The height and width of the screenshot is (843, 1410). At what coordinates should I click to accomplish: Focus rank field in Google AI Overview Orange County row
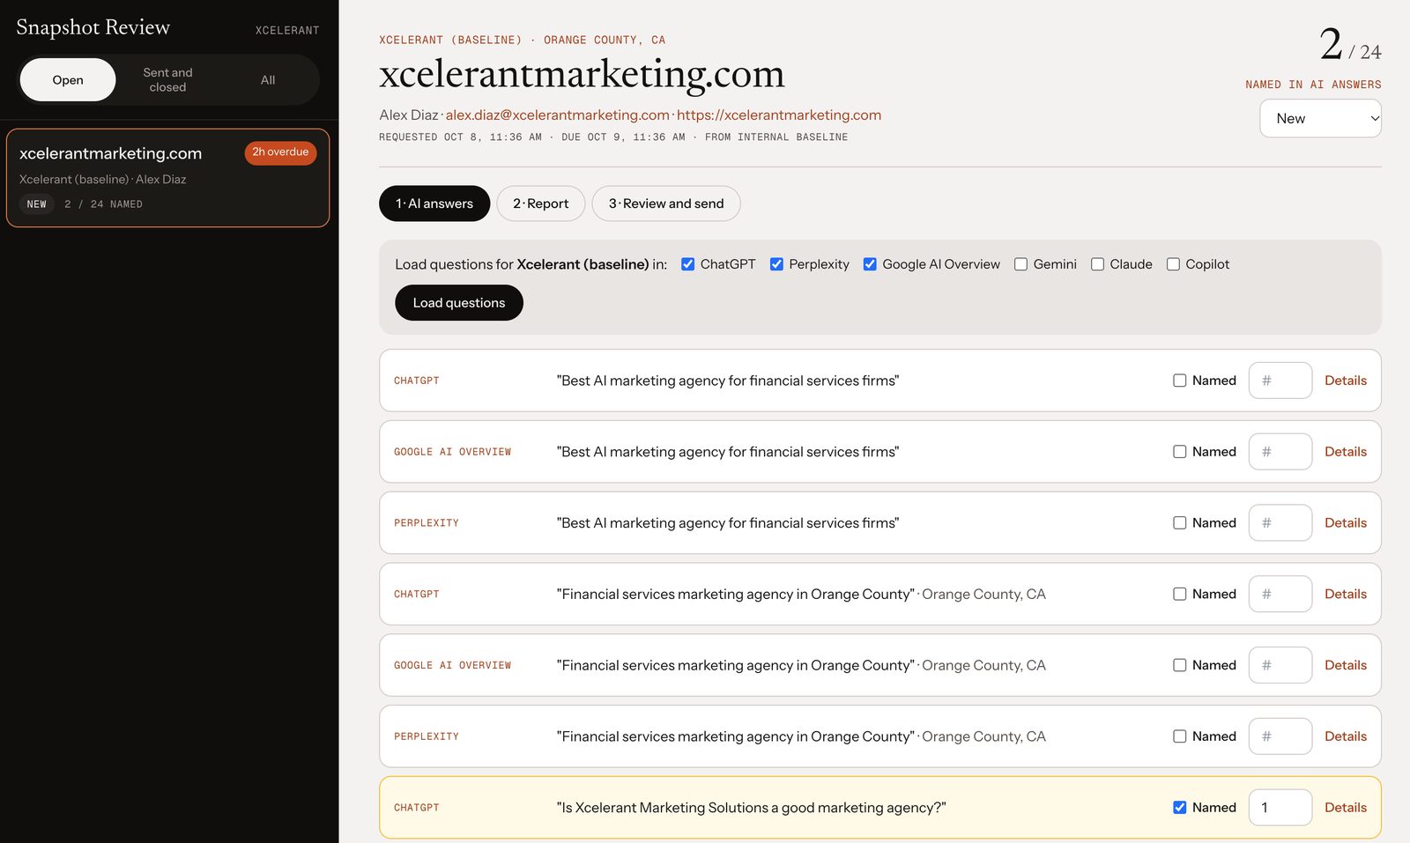click(x=1280, y=665)
